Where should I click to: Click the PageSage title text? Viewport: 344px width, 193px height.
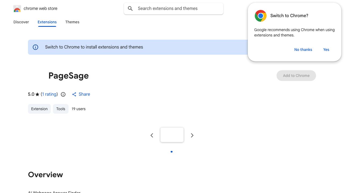pyautogui.click(x=69, y=76)
